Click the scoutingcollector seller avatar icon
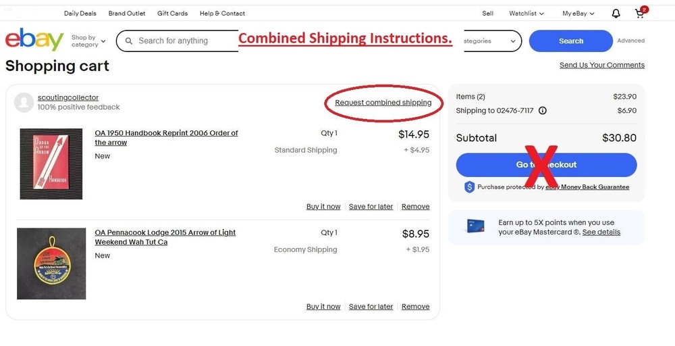The height and width of the screenshot is (346, 675). coord(24,102)
